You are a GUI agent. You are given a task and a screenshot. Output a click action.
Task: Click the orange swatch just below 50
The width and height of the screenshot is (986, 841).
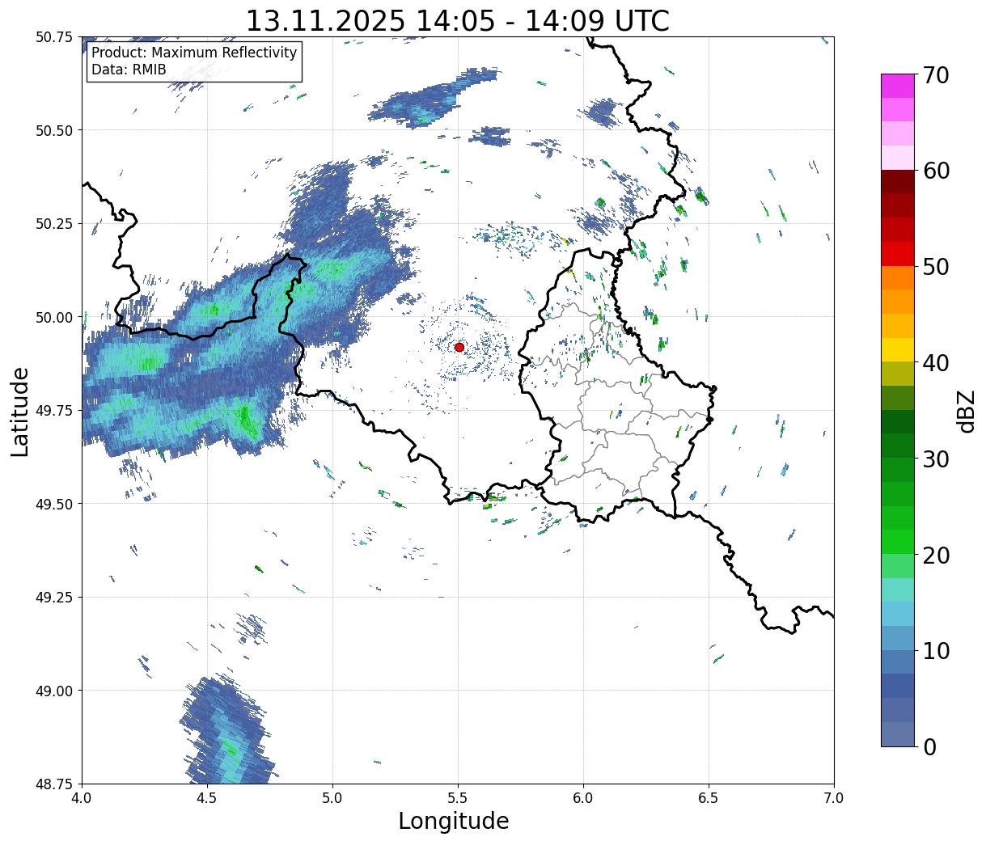click(898, 278)
